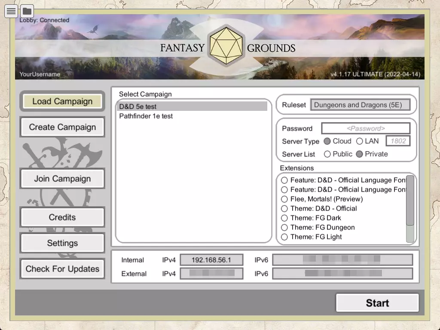Click the Internal IPv6 address field
This screenshot has width=440, height=330.
(342, 260)
